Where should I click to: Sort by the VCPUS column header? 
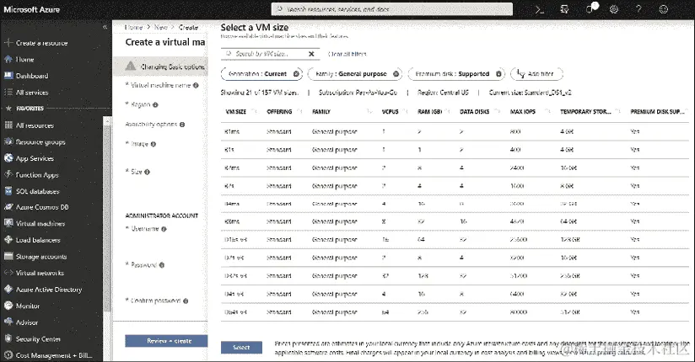(390, 111)
